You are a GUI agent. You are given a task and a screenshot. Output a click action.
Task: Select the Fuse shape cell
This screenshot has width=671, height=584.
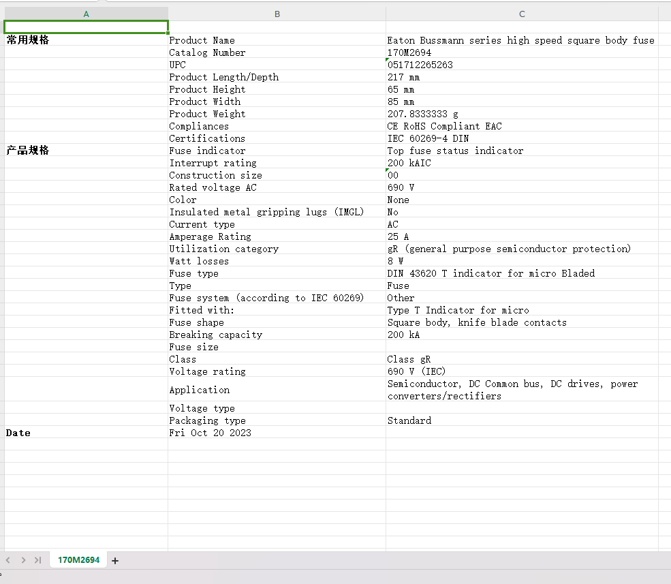[277, 322]
